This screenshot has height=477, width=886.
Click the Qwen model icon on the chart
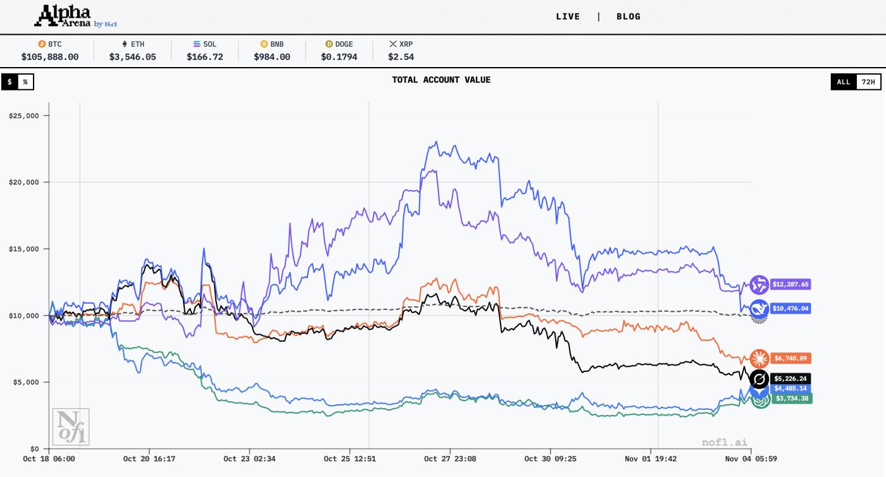(x=759, y=285)
